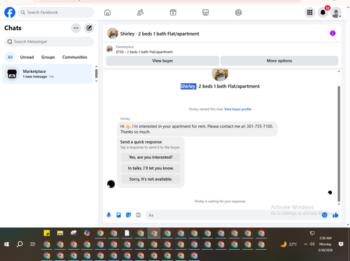Open the Windows Start menu
Screen dimensions: 350x261
pyautogui.click(x=6, y=244)
